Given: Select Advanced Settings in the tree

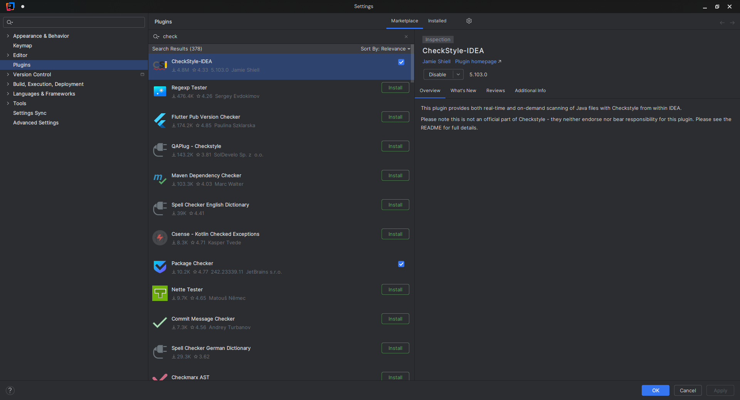Looking at the screenshot, I should 74,123.
